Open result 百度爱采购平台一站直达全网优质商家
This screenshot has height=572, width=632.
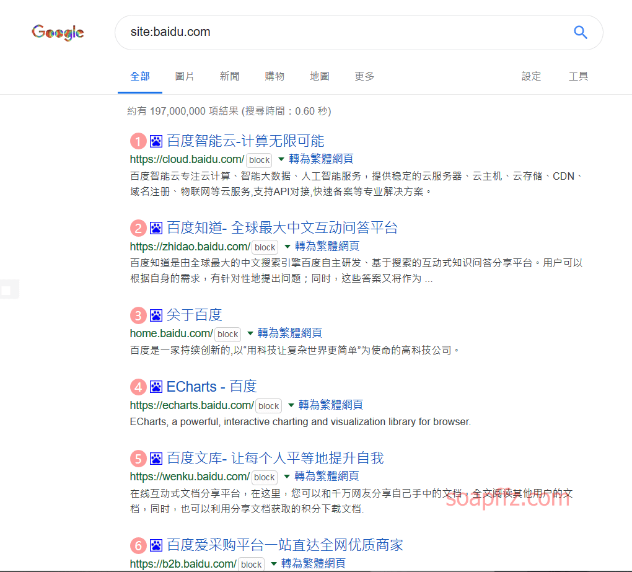[285, 545]
